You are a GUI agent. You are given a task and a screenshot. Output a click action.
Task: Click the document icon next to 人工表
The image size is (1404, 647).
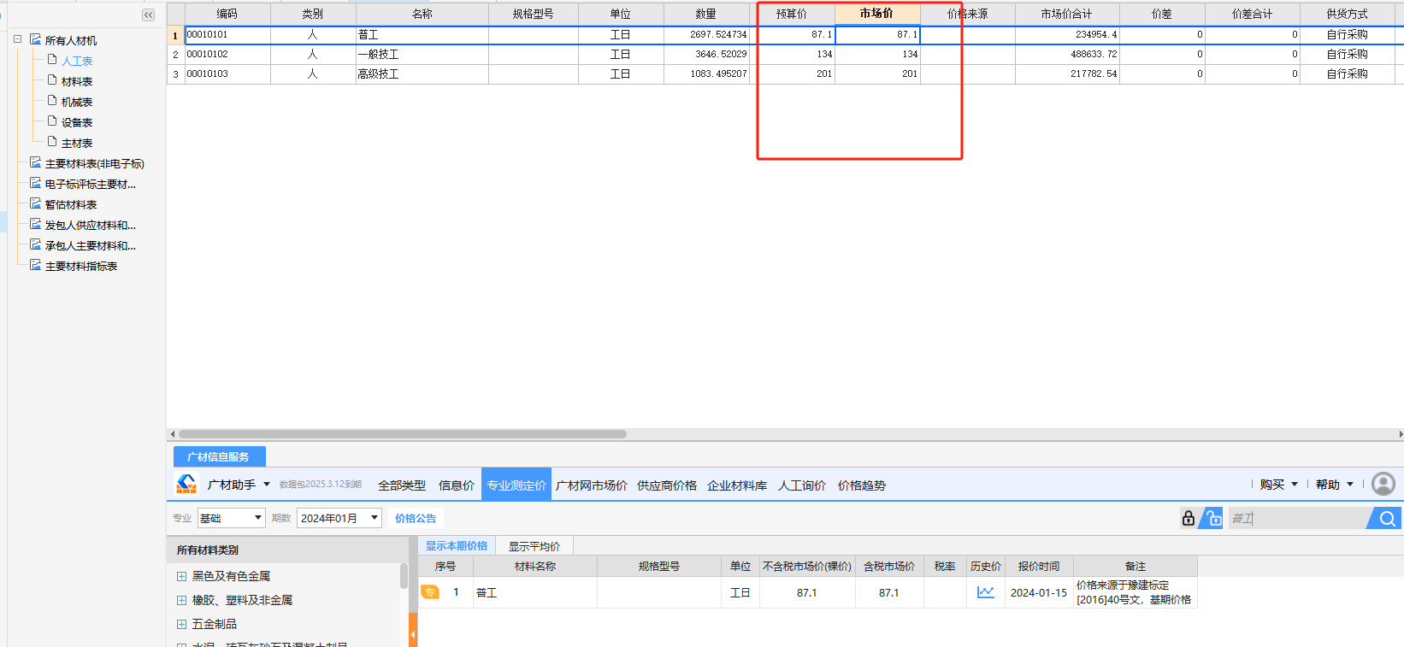point(52,60)
